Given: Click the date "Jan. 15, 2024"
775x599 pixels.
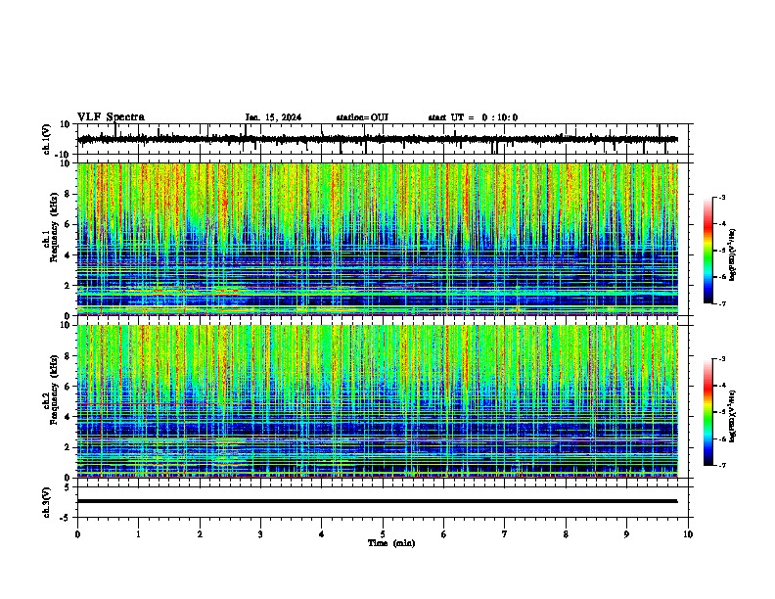Looking at the screenshot, I should pyautogui.click(x=273, y=117).
